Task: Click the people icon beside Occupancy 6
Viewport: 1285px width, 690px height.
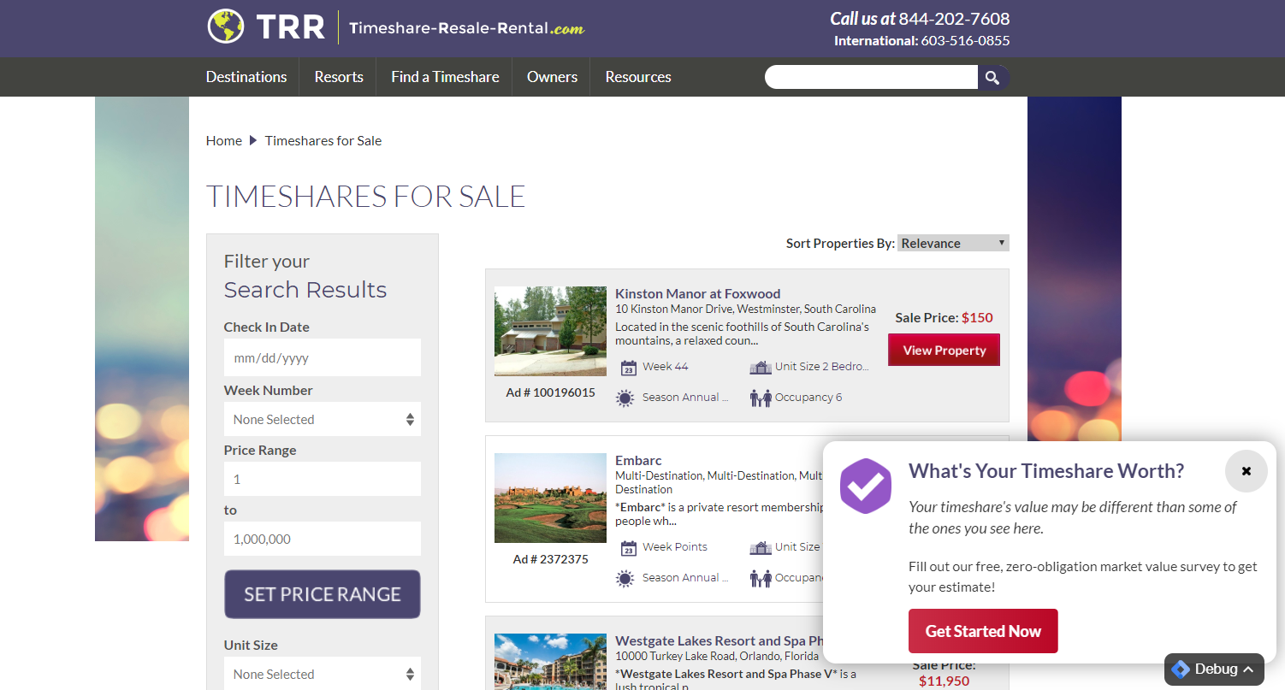Action: [761, 398]
